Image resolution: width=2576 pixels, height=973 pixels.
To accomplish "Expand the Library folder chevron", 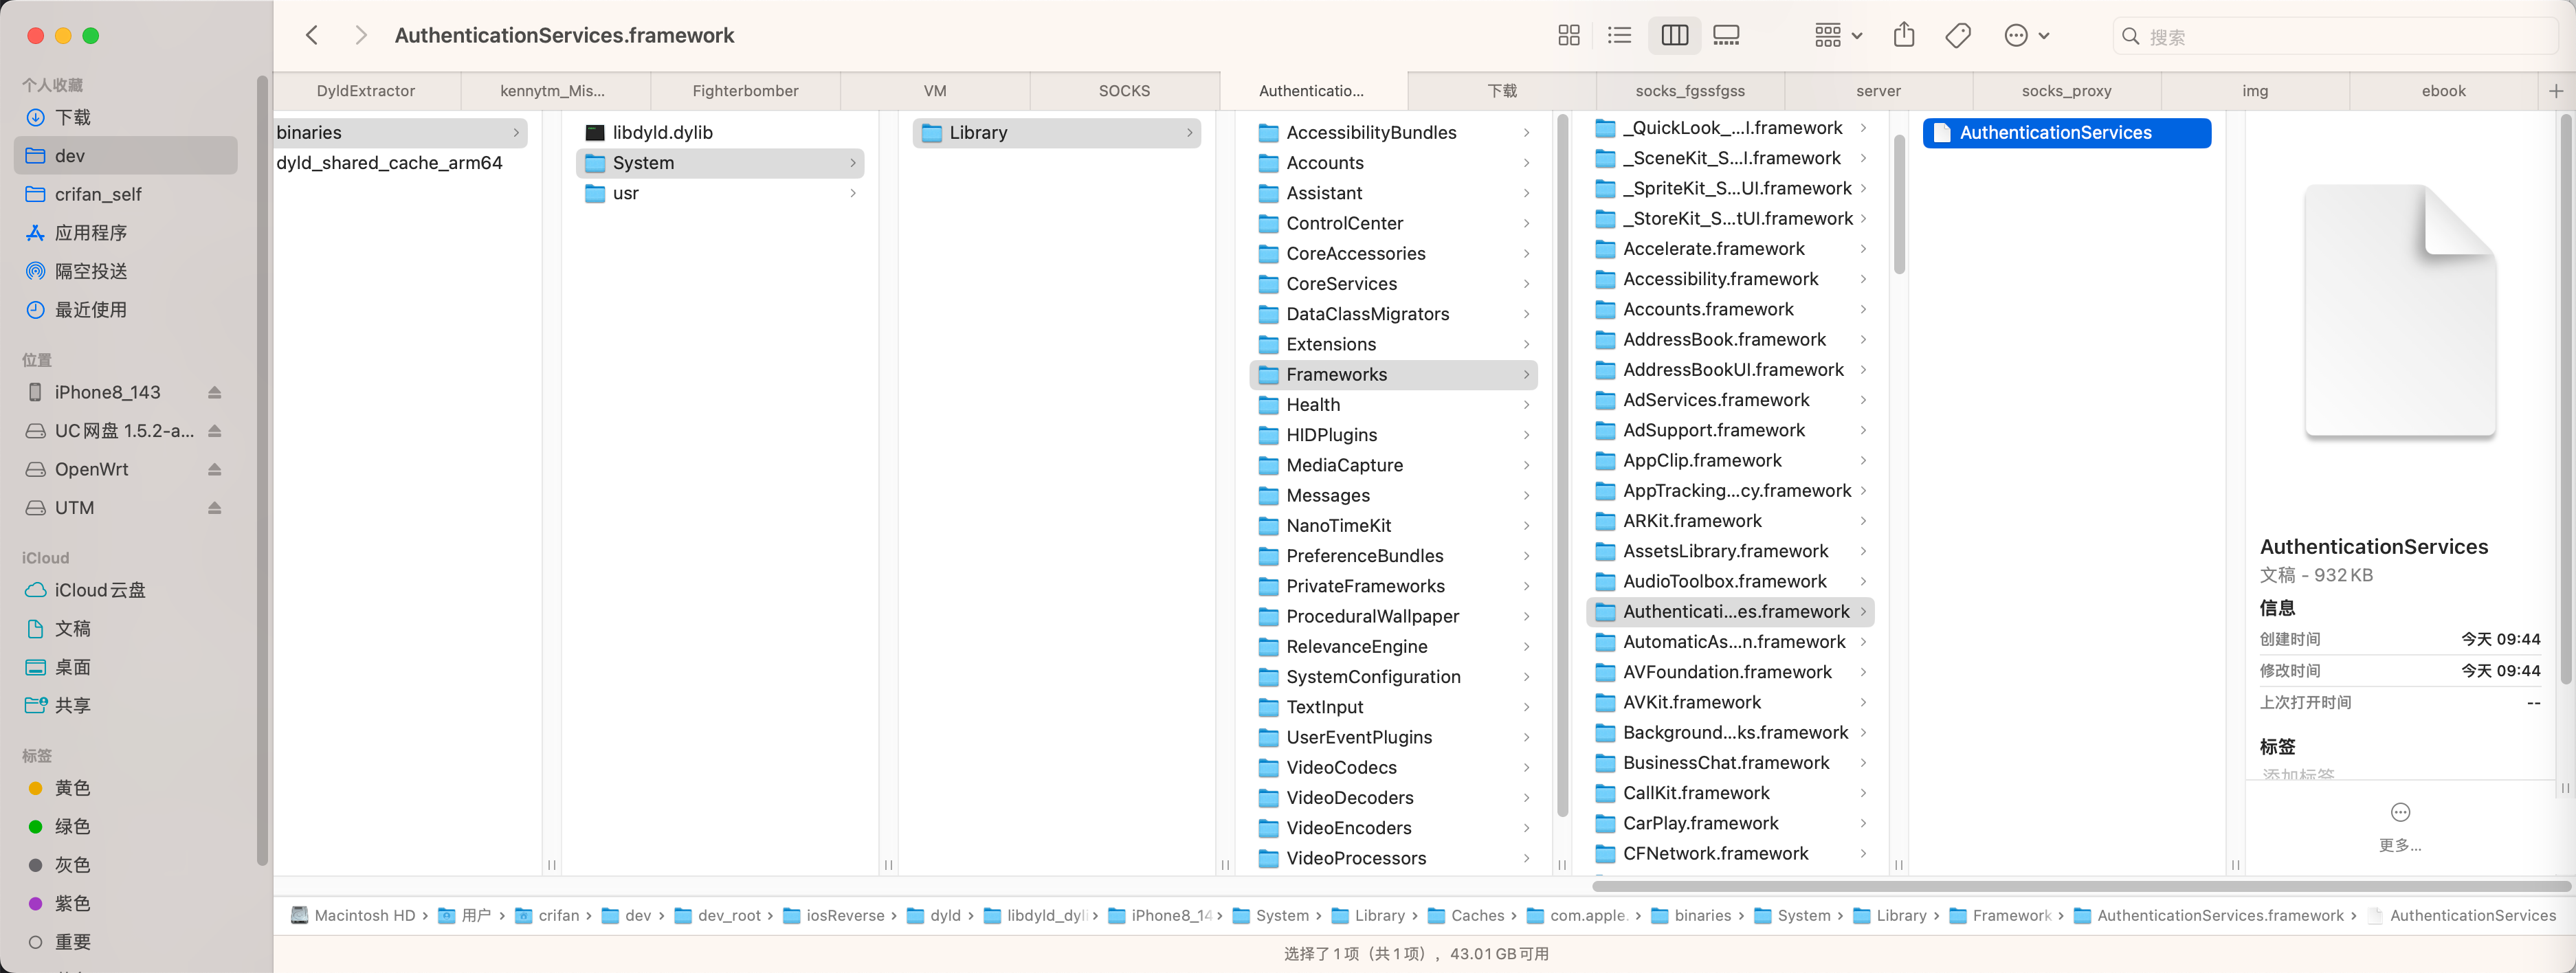I will point(1189,133).
